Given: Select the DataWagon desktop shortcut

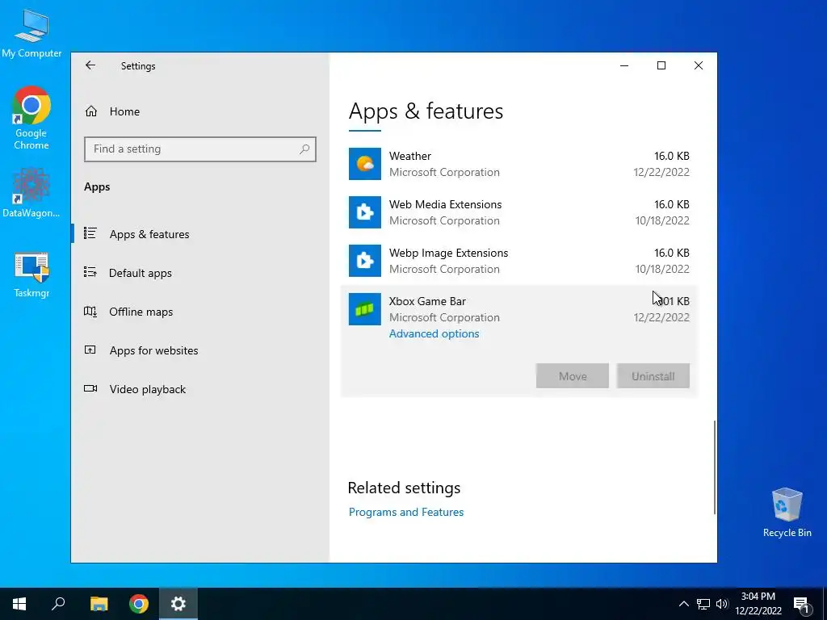Looking at the screenshot, I should point(31,193).
